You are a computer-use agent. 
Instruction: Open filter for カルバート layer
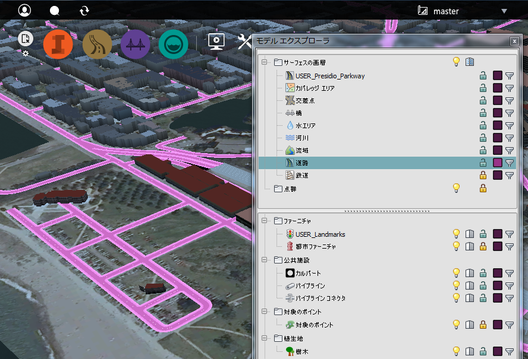pos(510,274)
